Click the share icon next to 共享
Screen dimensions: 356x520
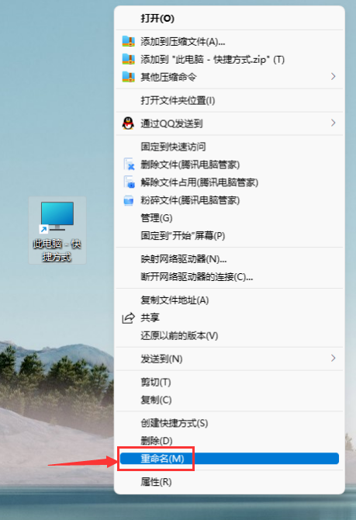pos(128,318)
